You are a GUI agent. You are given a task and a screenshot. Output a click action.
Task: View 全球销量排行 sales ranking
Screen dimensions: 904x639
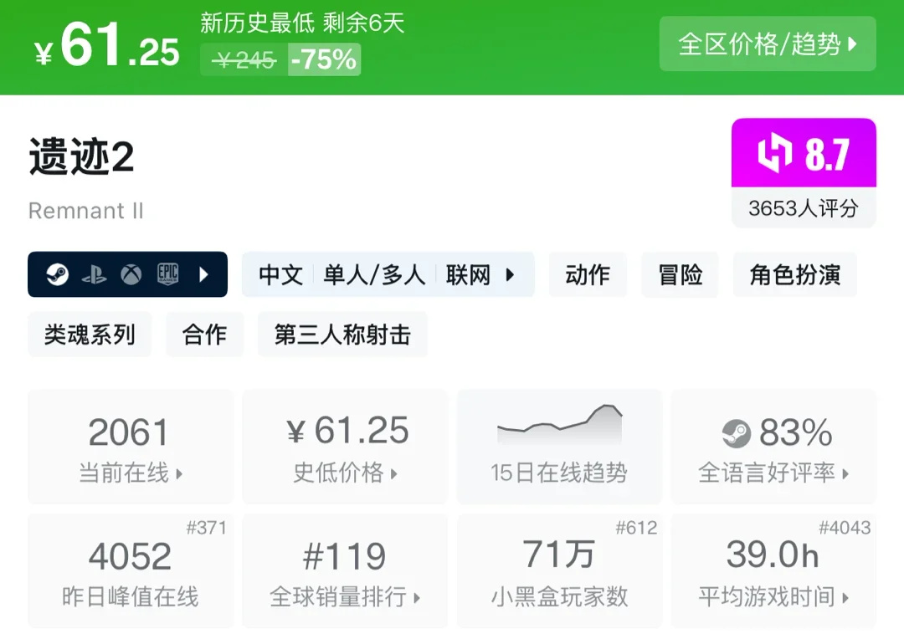click(345, 571)
